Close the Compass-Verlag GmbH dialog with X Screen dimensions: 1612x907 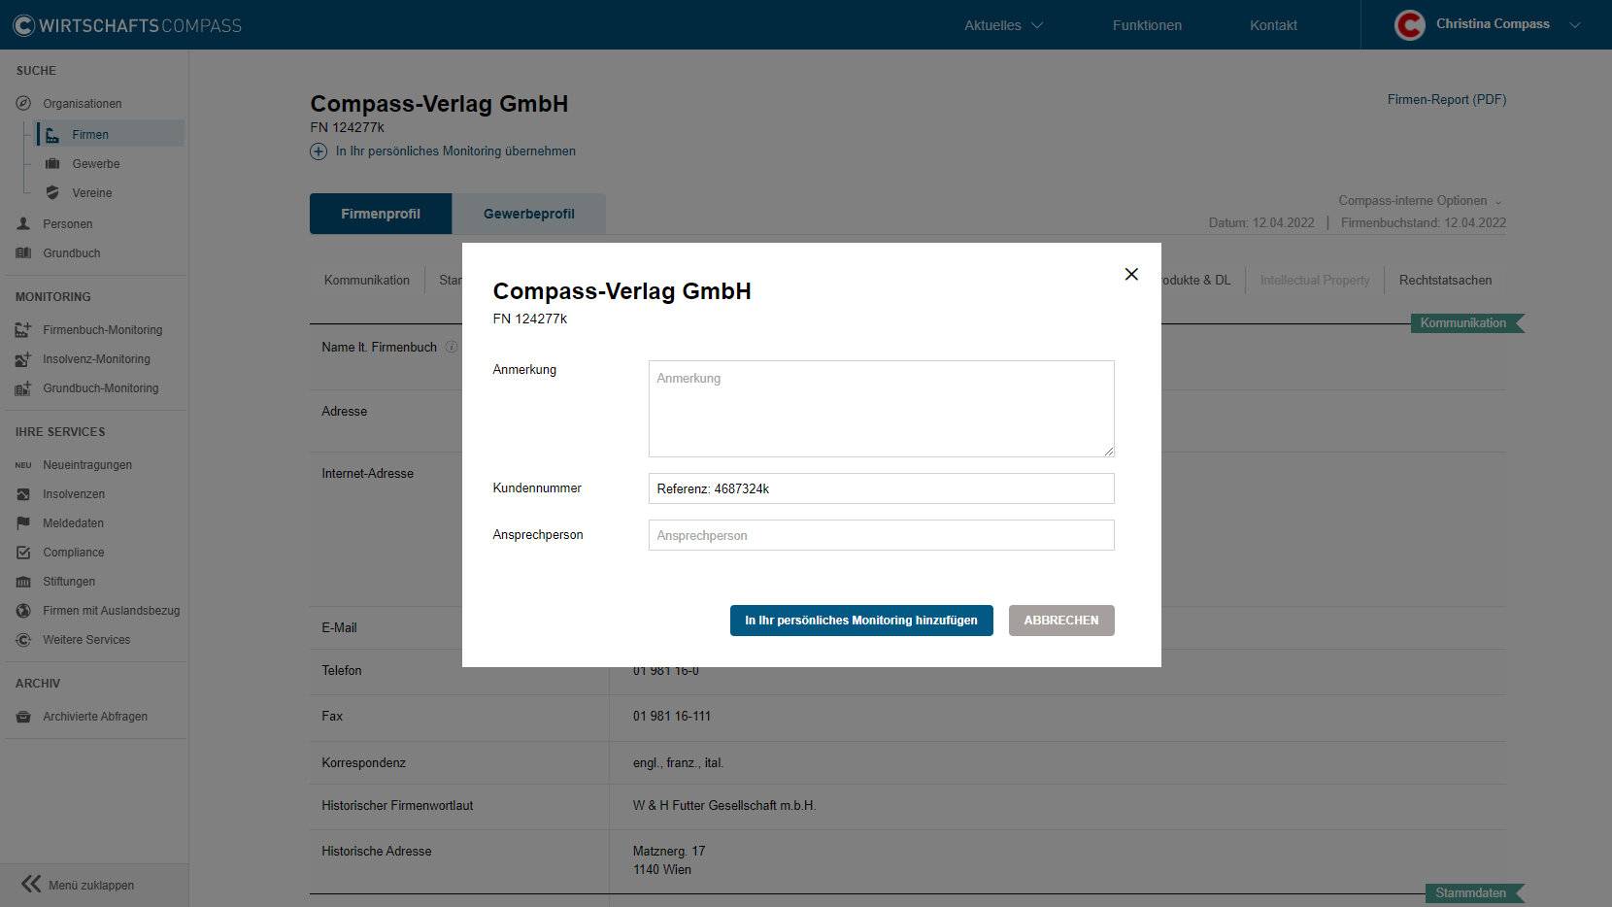(1131, 274)
